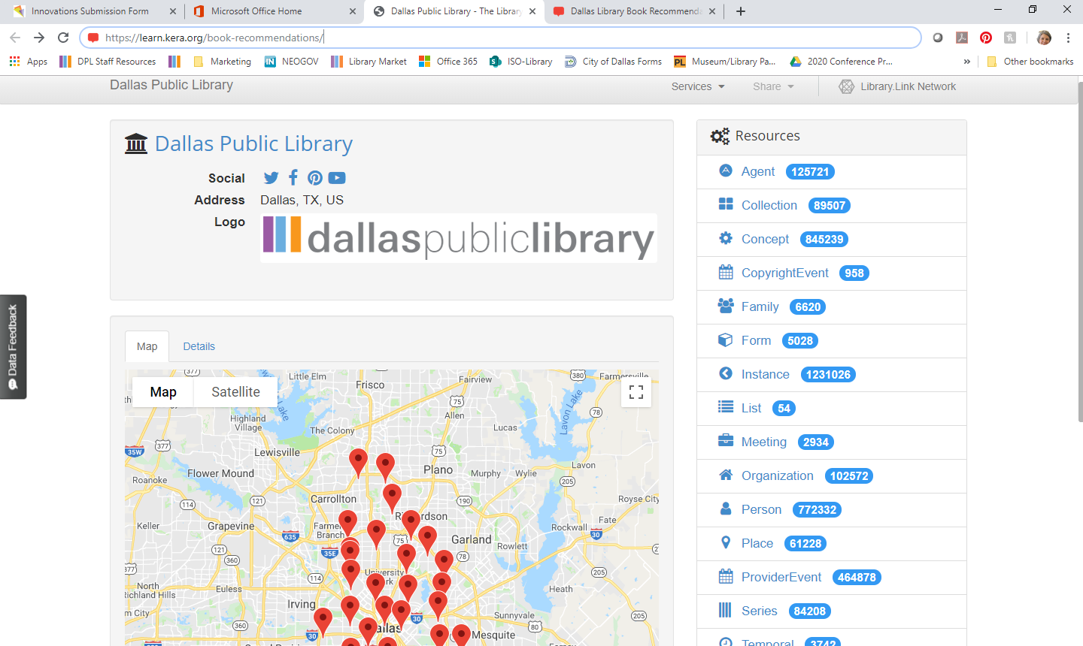Viewport: 1083px width, 646px height.
Task: Open the DPL Staff Resources bookmark
Action: click(108, 62)
